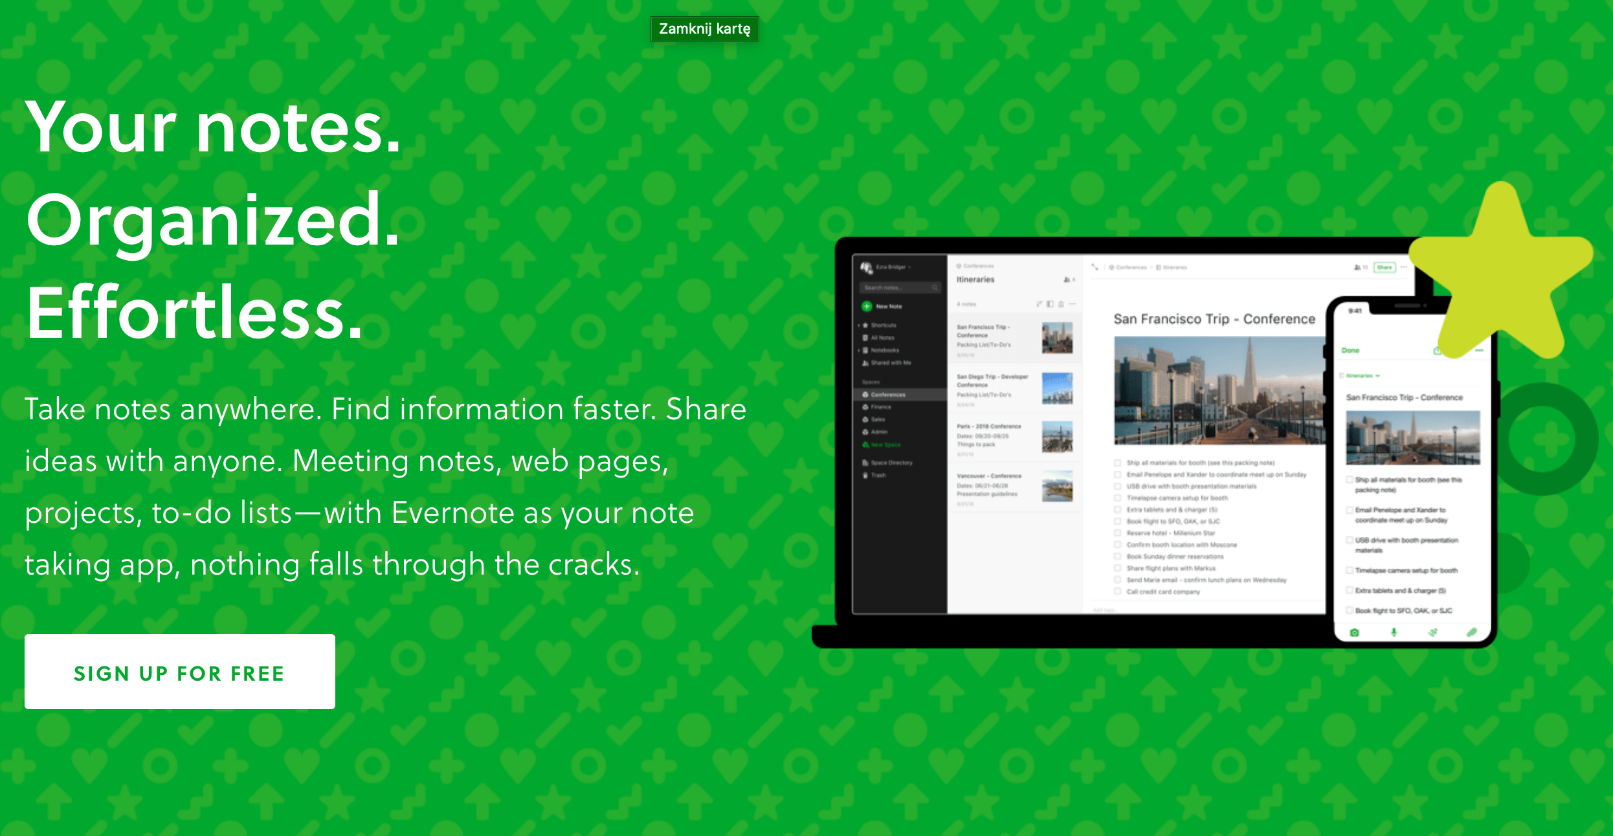1613x836 pixels.
Task: Open Shared with Me in the laptop sidebar
Action: click(x=887, y=363)
